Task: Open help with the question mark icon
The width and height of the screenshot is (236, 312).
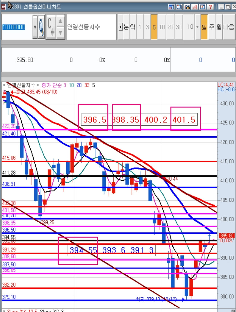Action: point(210,7)
